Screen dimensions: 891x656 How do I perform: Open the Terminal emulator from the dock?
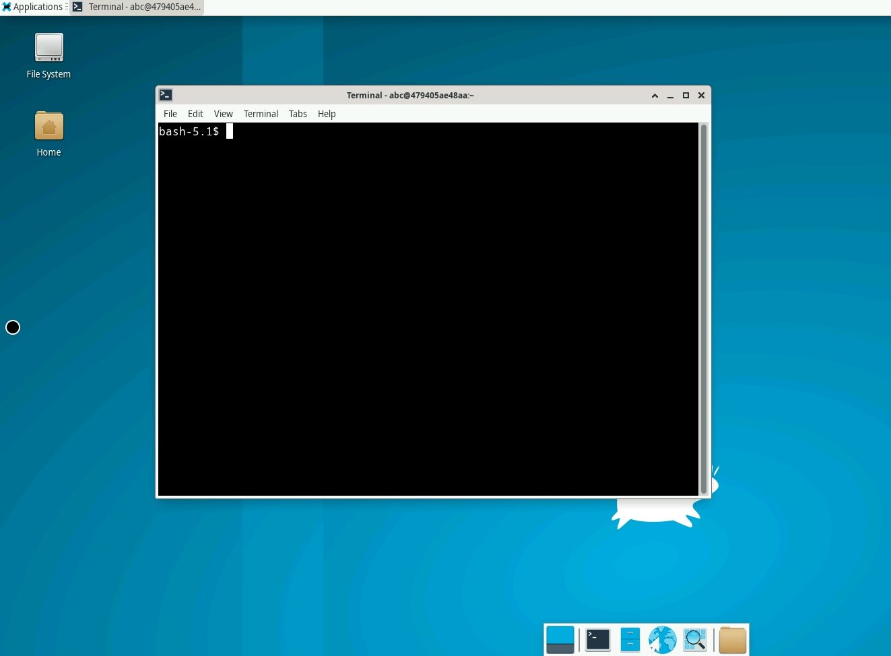click(x=597, y=639)
